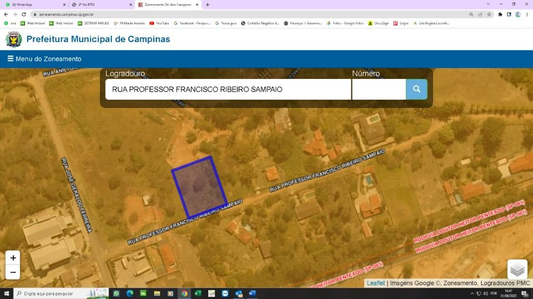The height and width of the screenshot is (299, 533).
Task: Select the blue highlighted lot polygon
Action: coord(199,186)
